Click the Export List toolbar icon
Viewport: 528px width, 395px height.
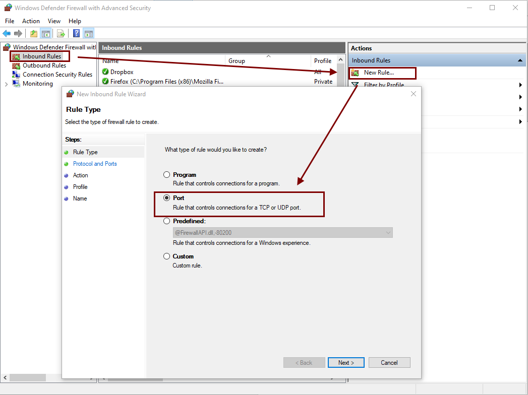61,34
